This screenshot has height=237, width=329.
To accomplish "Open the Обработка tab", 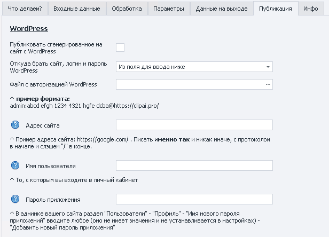I will click(x=127, y=9).
